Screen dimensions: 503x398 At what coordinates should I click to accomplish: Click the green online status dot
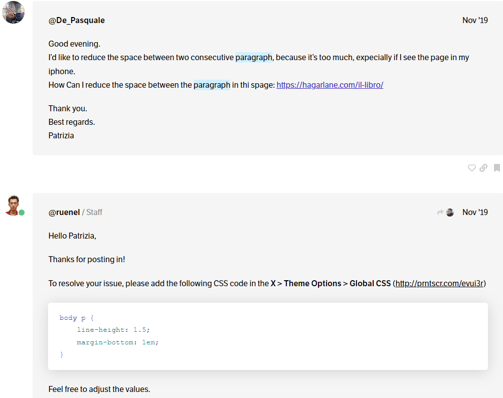click(x=22, y=213)
